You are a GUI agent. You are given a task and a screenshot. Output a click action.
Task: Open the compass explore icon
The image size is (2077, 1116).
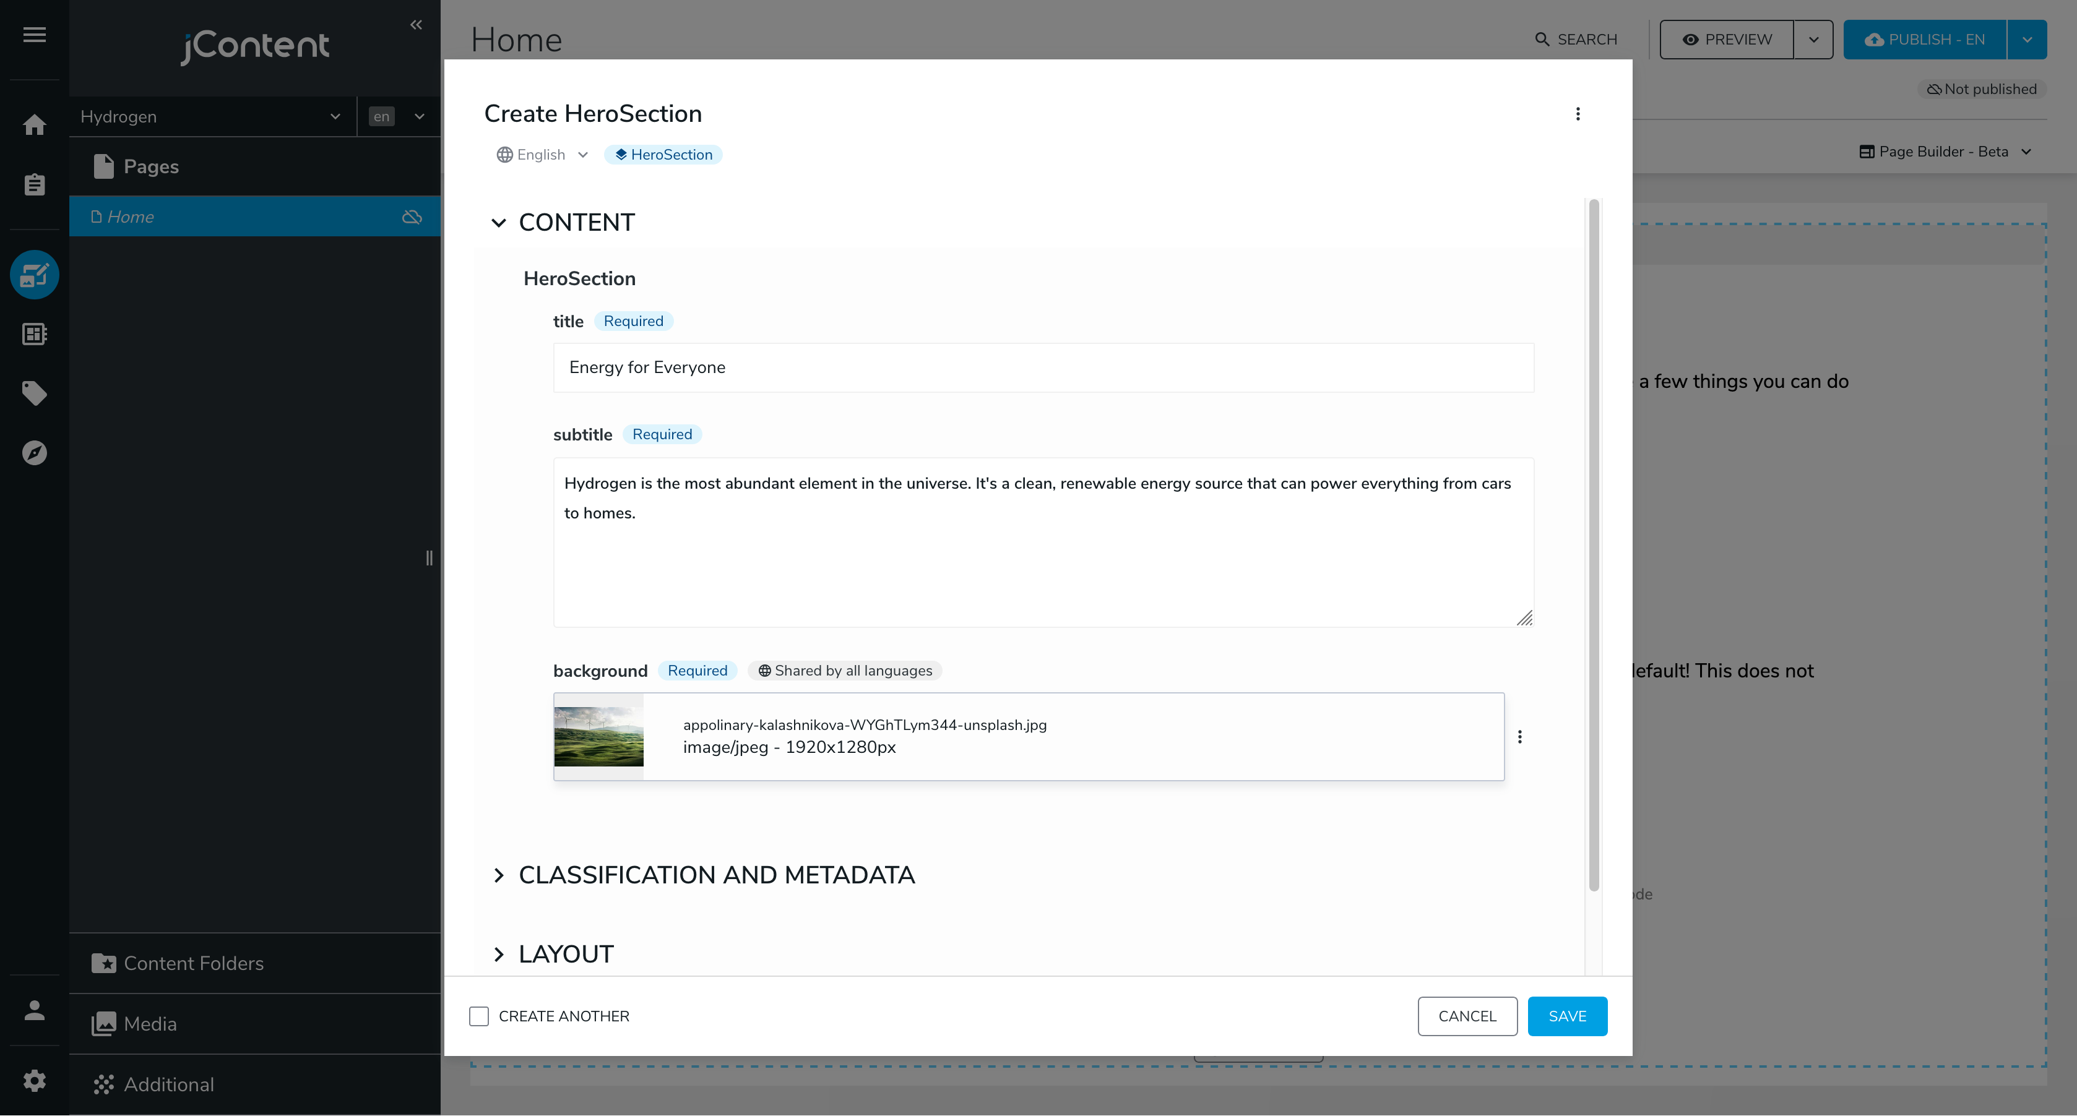34,453
